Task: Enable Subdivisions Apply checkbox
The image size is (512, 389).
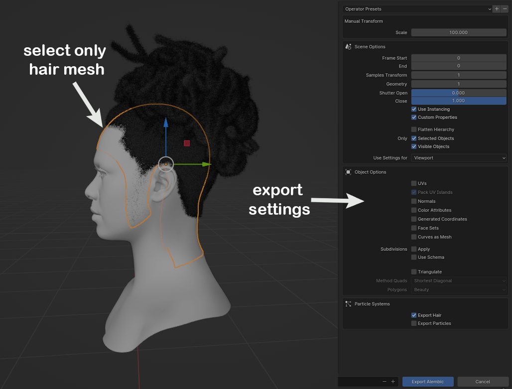Action: point(414,249)
